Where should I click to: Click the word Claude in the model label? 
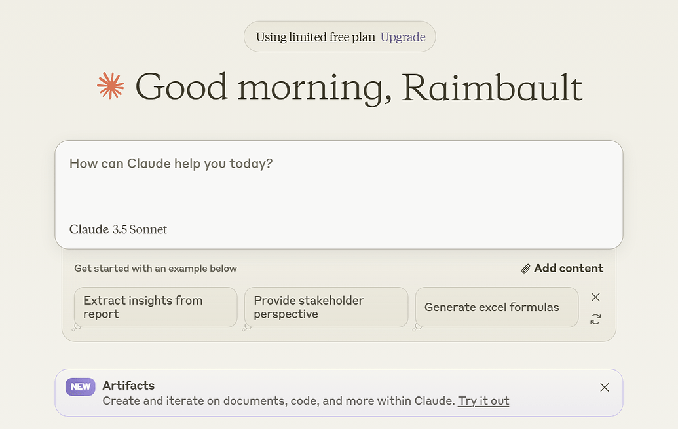coord(89,229)
